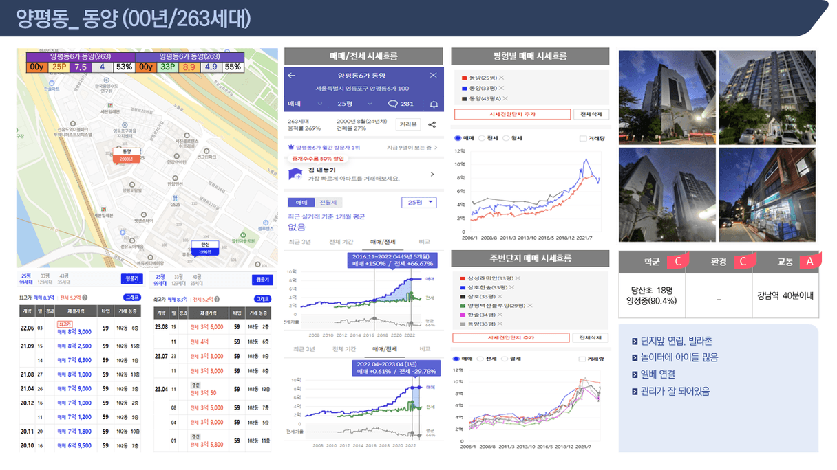Click the share icon beside 거리뷰

click(x=432, y=124)
